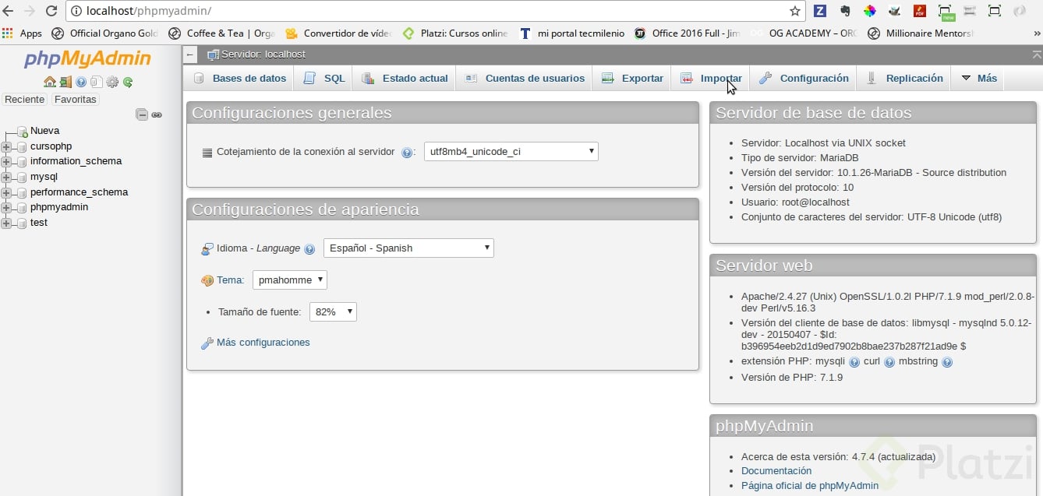Expand the test database tree
The height and width of the screenshot is (496, 1043).
pyautogui.click(x=6, y=223)
